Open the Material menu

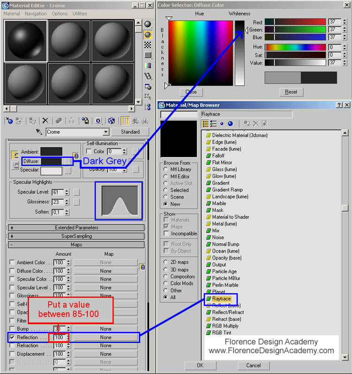tap(12, 14)
